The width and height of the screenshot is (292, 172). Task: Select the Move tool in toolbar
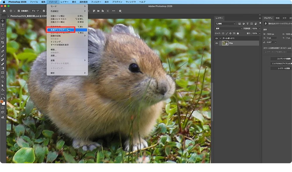[x=3, y=21]
